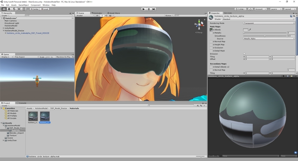The height and width of the screenshot is (161, 298).
Task: Toggle scene image effects icon
Action: tap(110, 16)
